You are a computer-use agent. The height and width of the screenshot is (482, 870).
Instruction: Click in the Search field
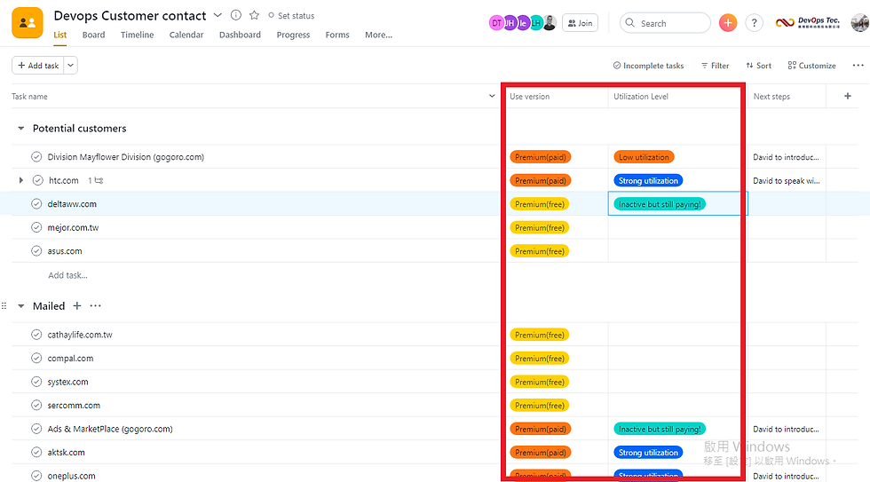pyautogui.click(x=665, y=23)
